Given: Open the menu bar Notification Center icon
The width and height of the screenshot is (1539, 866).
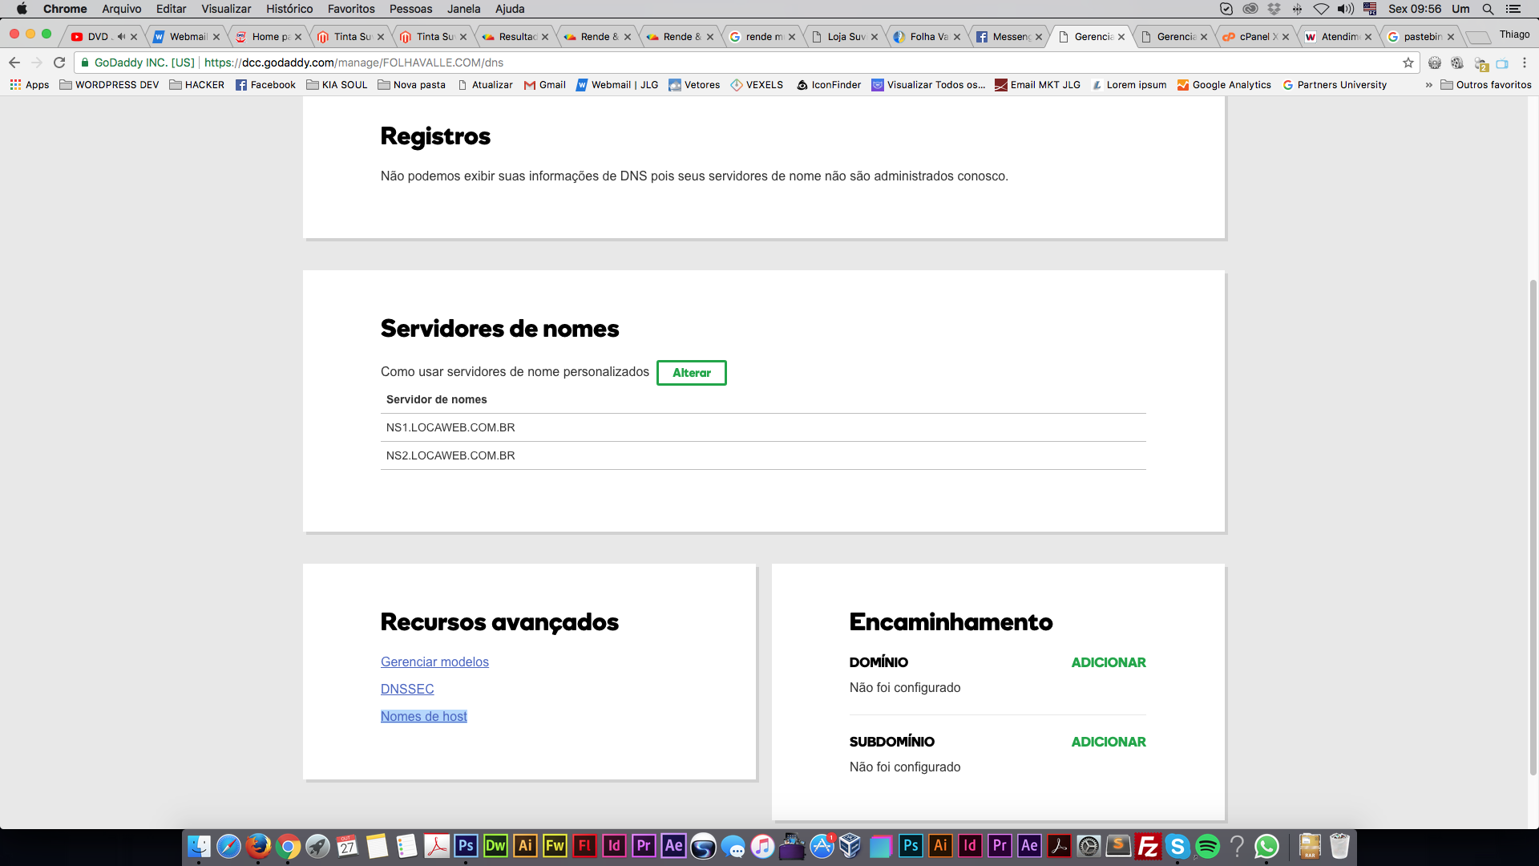Looking at the screenshot, I should click(1513, 9).
